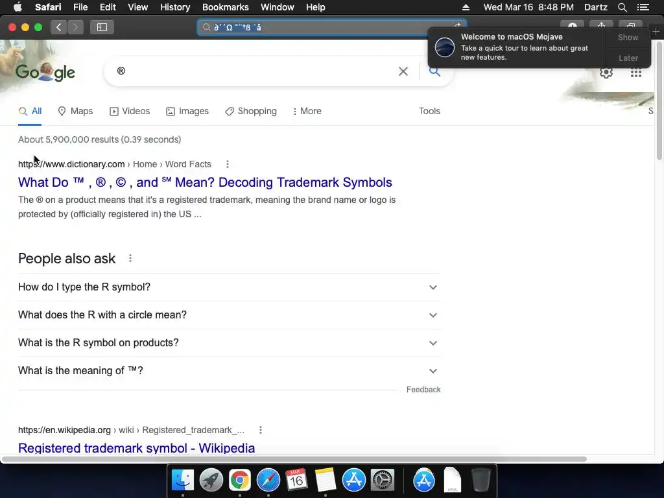Open Calendar showing 16 in Dock

point(296,480)
